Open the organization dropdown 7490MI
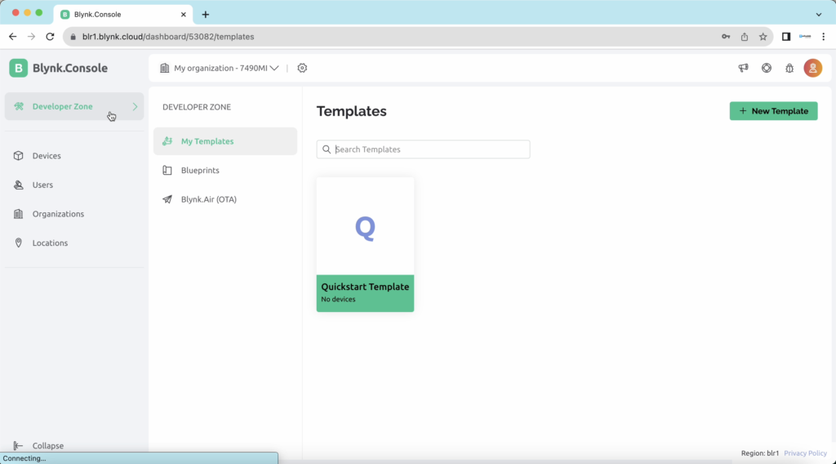Image resolution: width=836 pixels, height=464 pixels. click(226, 69)
